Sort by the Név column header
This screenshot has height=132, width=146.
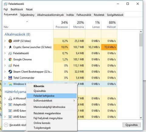(x=28, y=25)
